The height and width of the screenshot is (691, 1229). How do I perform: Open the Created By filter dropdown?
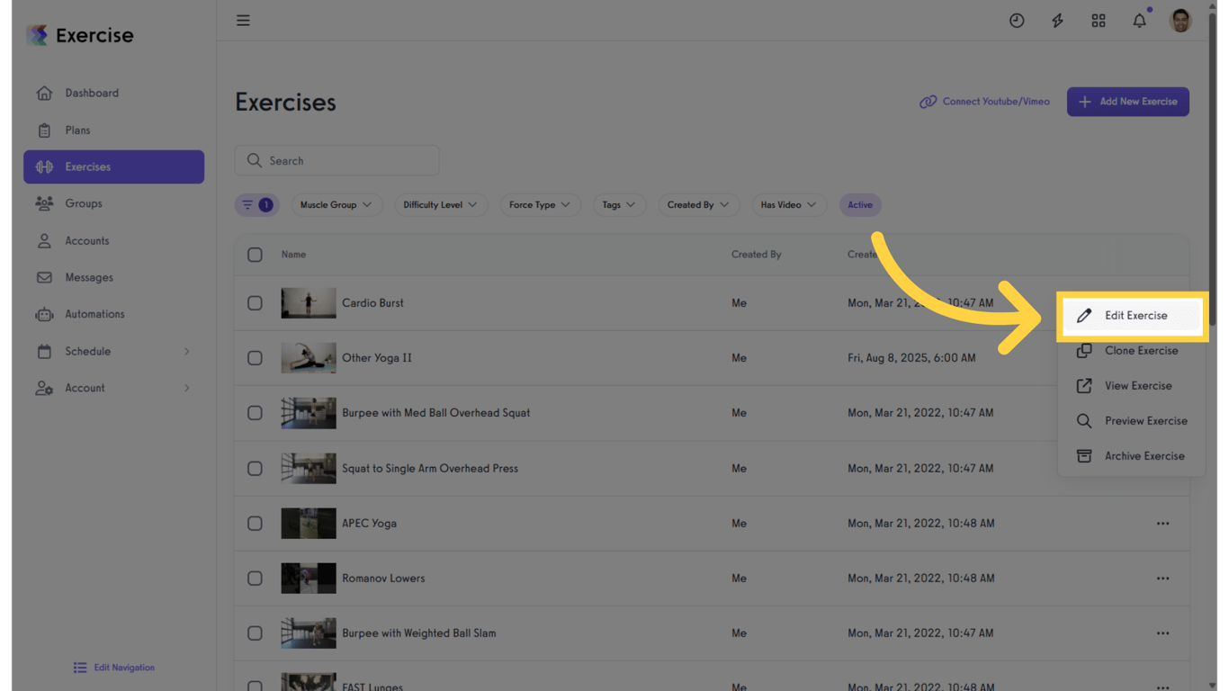point(698,205)
